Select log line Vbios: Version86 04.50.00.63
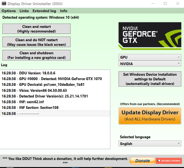Image resolution: width=184 pixels, height=168 pixels. (x=55, y=90)
